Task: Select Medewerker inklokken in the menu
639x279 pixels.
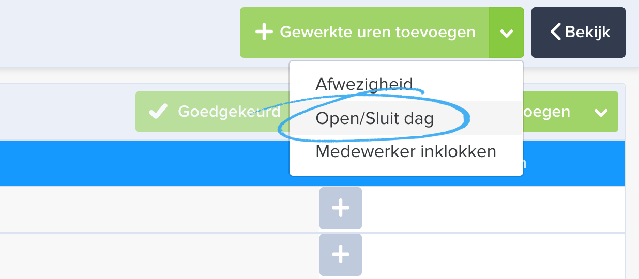Action: point(406,152)
